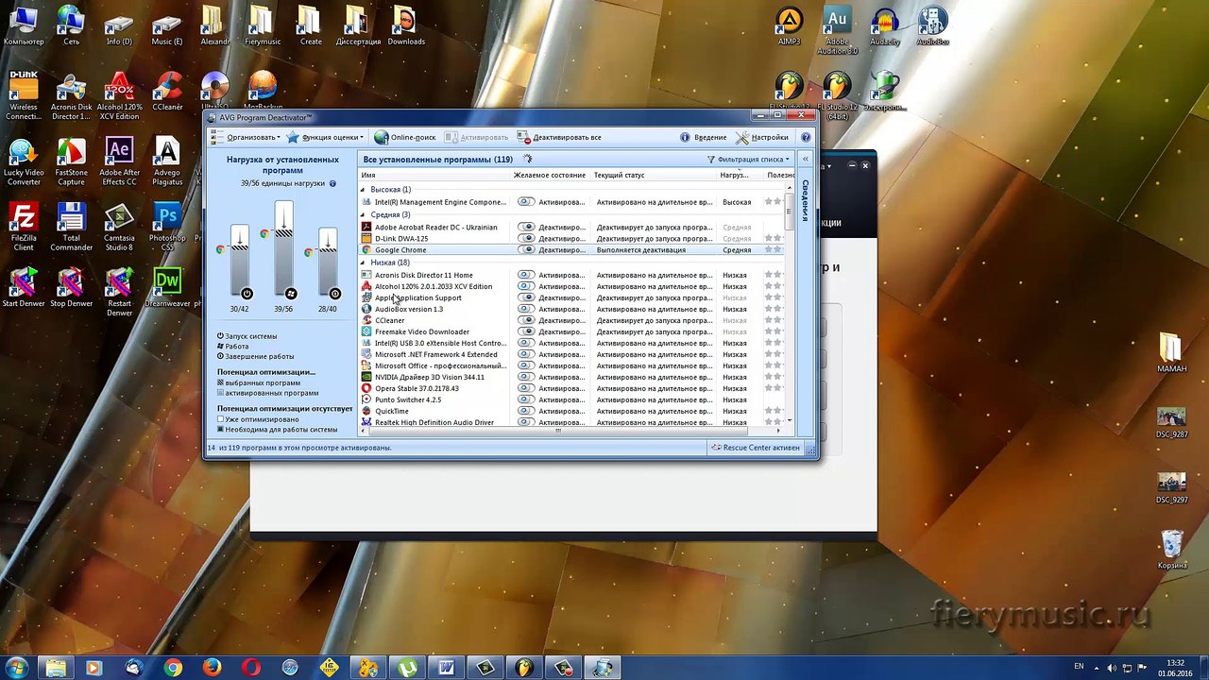Toggle state switch for D-Link DWA-125
The height and width of the screenshot is (680, 1209).
pos(526,239)
